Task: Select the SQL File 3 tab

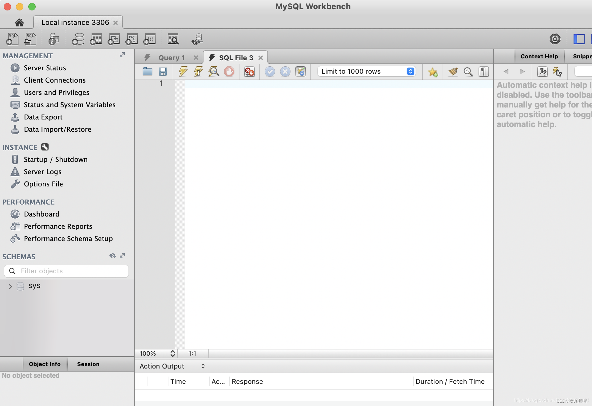Action: [236, 58]
